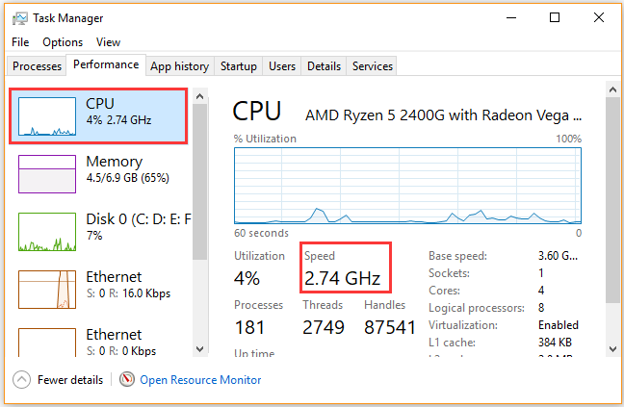Open the Options menu

63,42
